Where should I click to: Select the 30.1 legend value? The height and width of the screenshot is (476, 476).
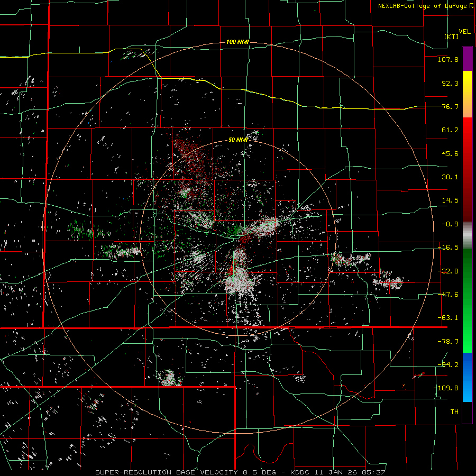450,177
